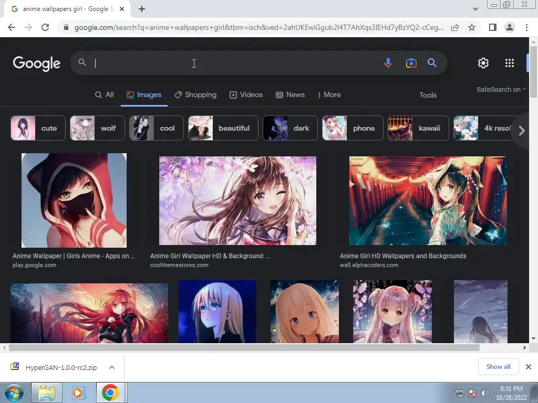Filter by the wolf chip
The image size is (538, 403).
tap(97, 128)
